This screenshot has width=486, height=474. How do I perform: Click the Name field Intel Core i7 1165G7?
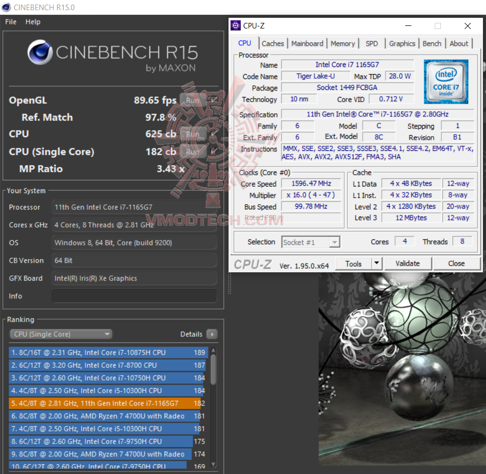[347, 65]
